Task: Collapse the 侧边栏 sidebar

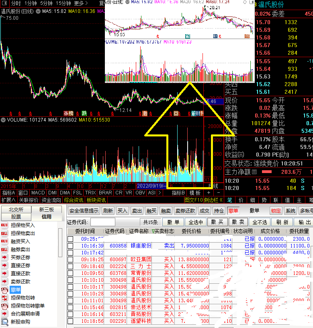Action: point(213,200)
